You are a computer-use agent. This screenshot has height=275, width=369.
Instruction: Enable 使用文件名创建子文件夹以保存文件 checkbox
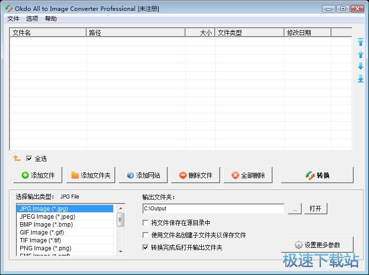click(145, 235)
